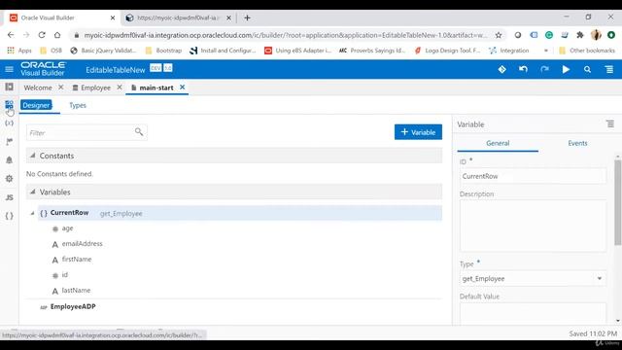The height and width of the screenshot is (350, 622).
Task: Open the Apps bookmark shortcut
Action: [x=19, y=51]
